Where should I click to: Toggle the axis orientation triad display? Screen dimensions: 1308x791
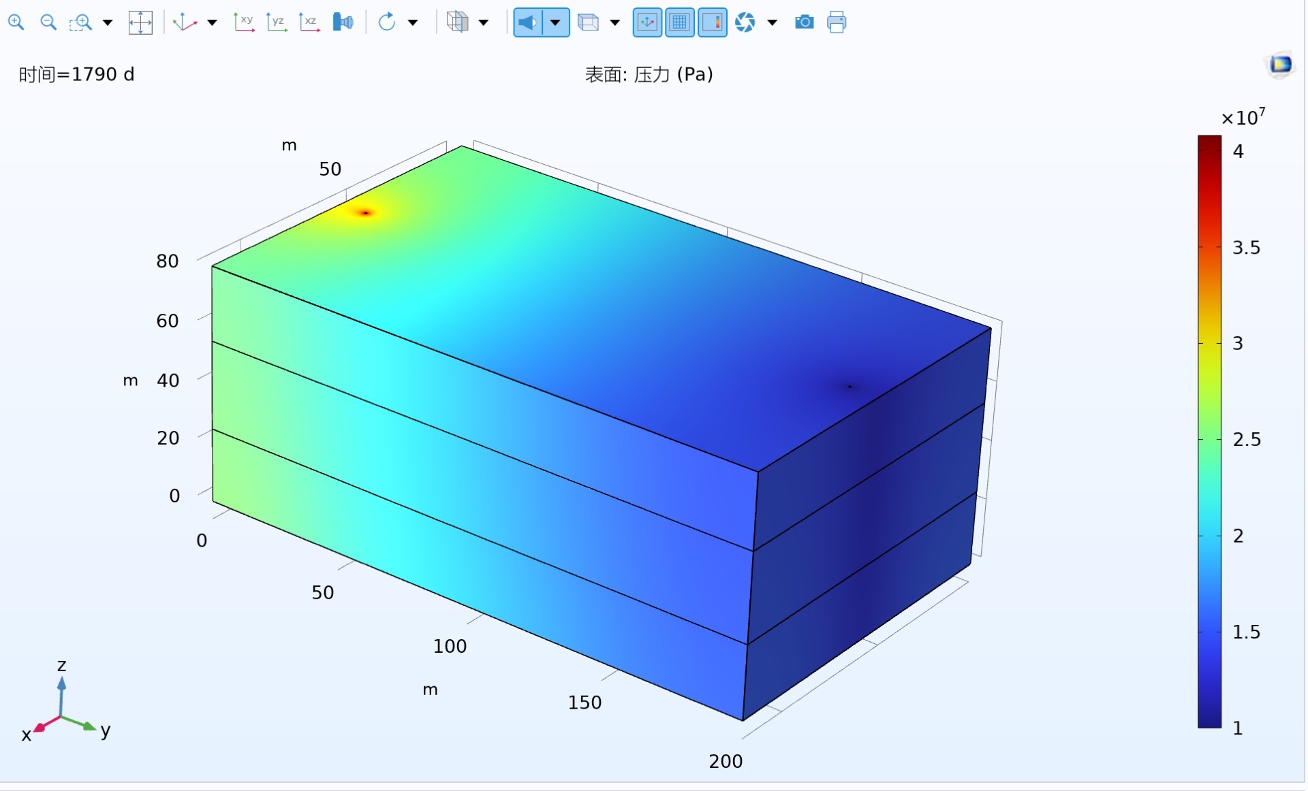(x=647, y=22)
